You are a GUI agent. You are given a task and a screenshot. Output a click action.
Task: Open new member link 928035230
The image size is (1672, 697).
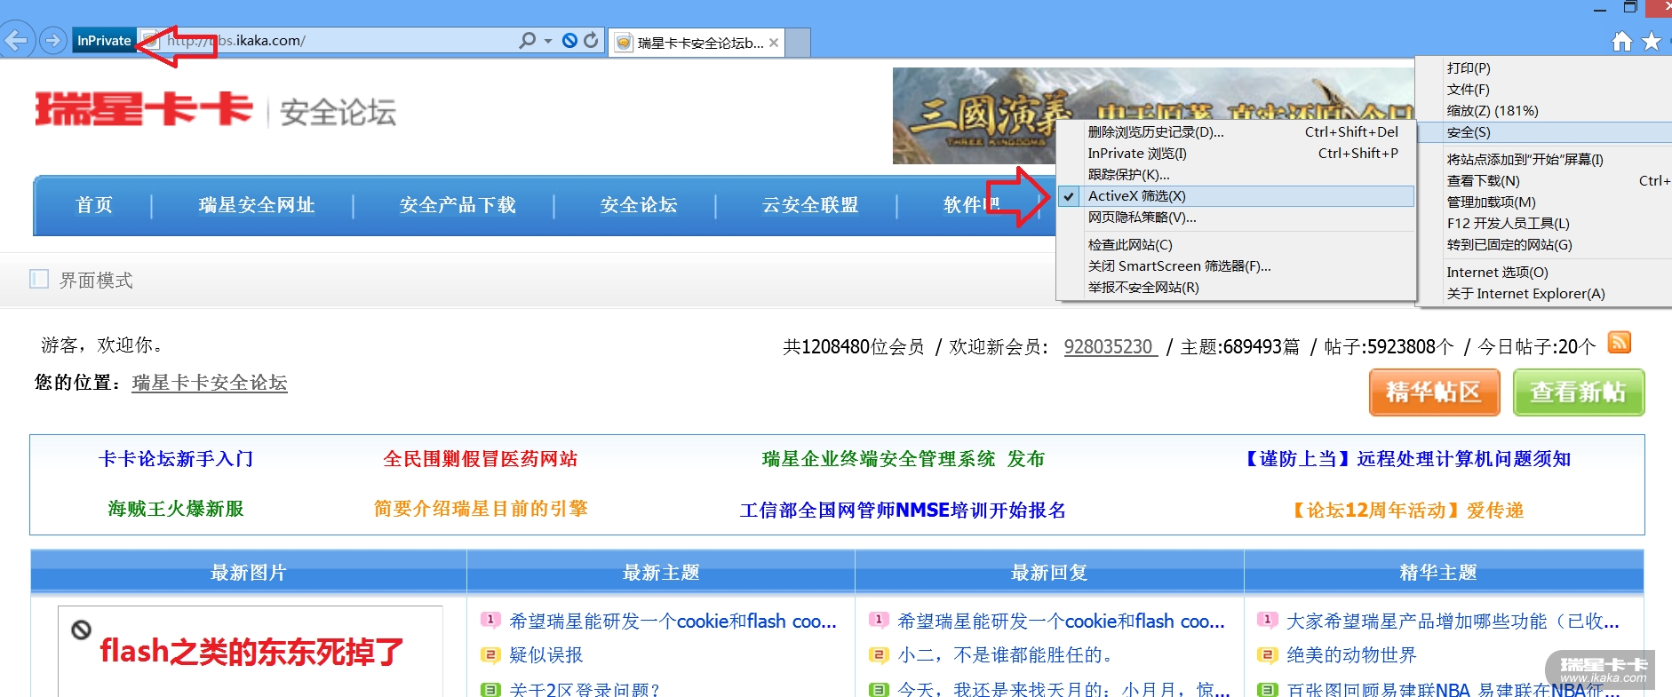1110,347
